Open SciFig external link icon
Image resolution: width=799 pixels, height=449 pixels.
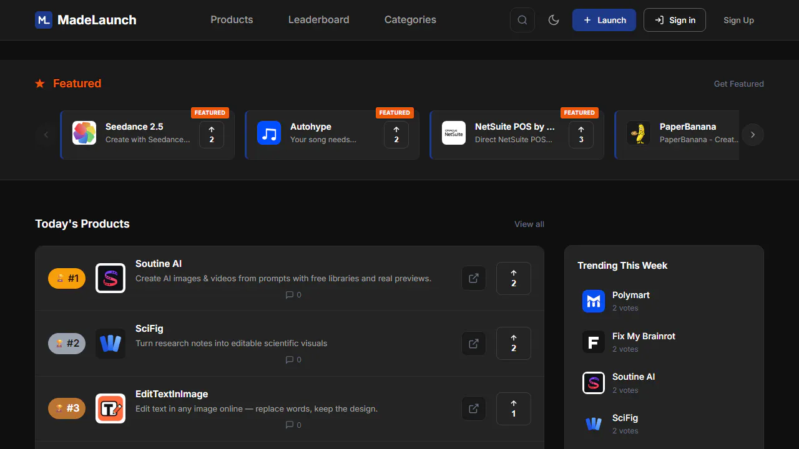pyautogui.click(x=474, y=343)
